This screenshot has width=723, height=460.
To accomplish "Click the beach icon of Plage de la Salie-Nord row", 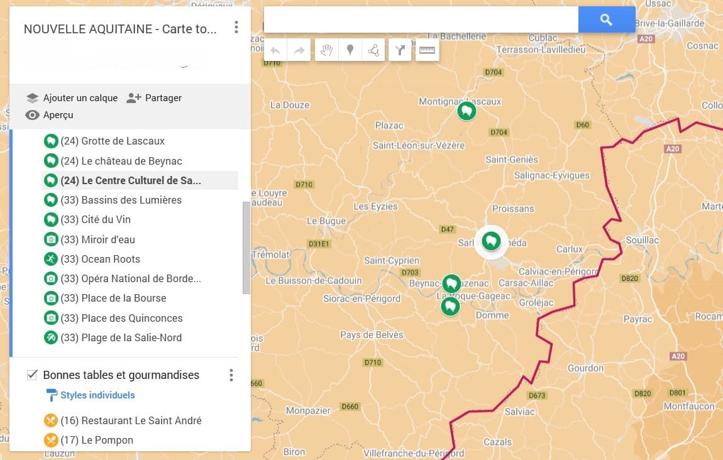I will click(x=51, y=337).
